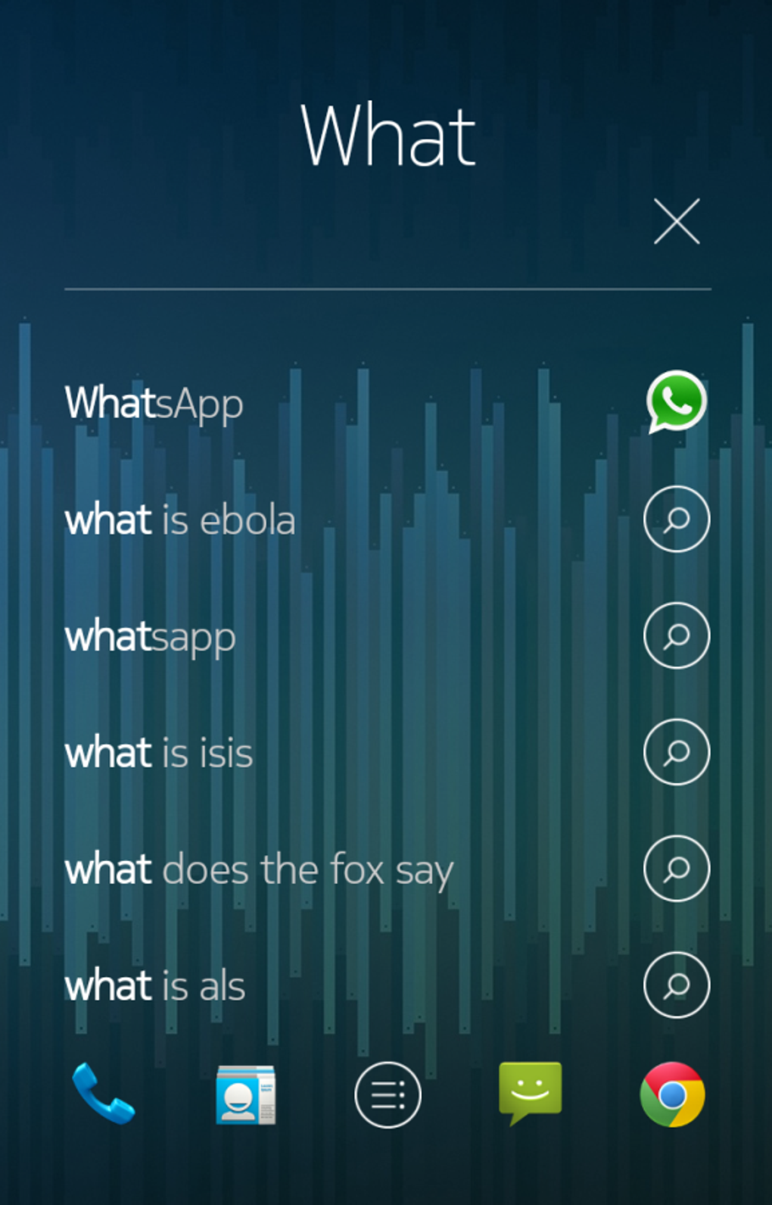Select the 'what is isis' suggestion
The height and width of the screenshot is (1205, 772).
(x=159, y=754)
